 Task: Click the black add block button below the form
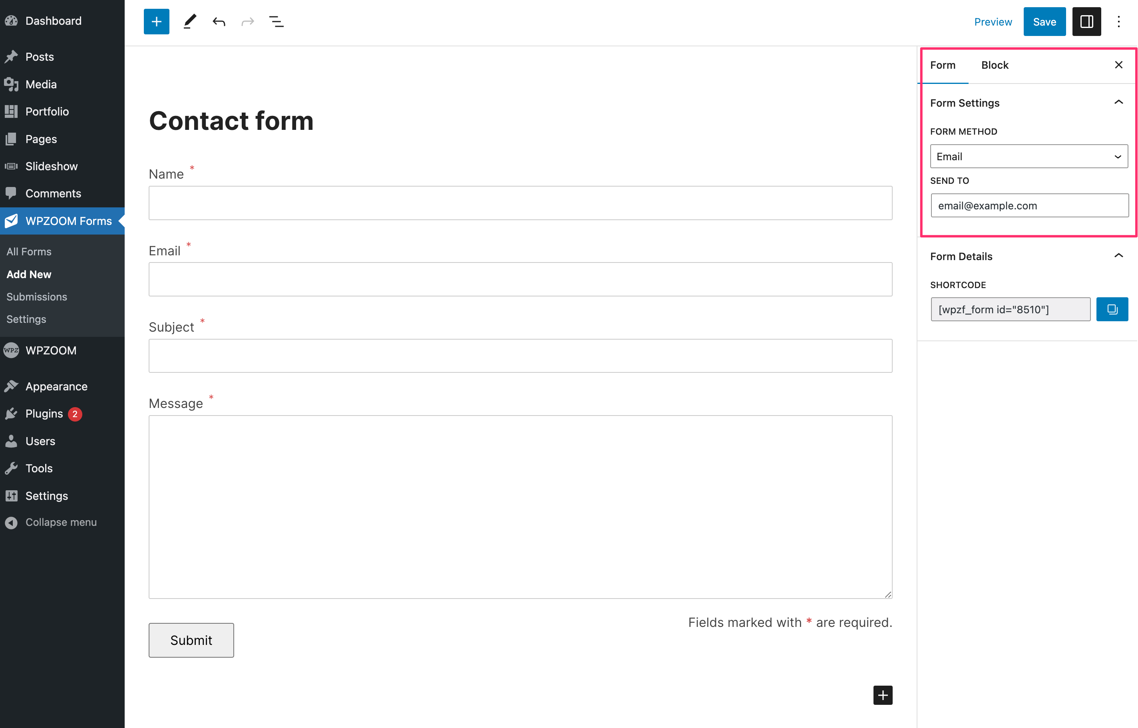click(x=883, y=695)
